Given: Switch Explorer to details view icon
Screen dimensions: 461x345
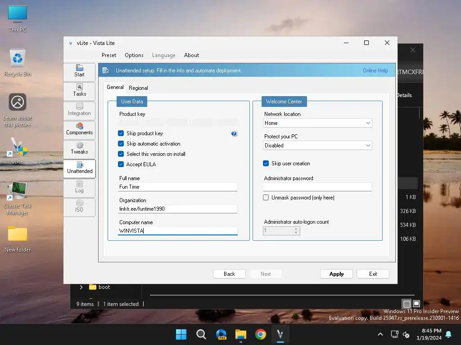Looking at the screenshot, I should pyautogui.click(x=407, y=304).
